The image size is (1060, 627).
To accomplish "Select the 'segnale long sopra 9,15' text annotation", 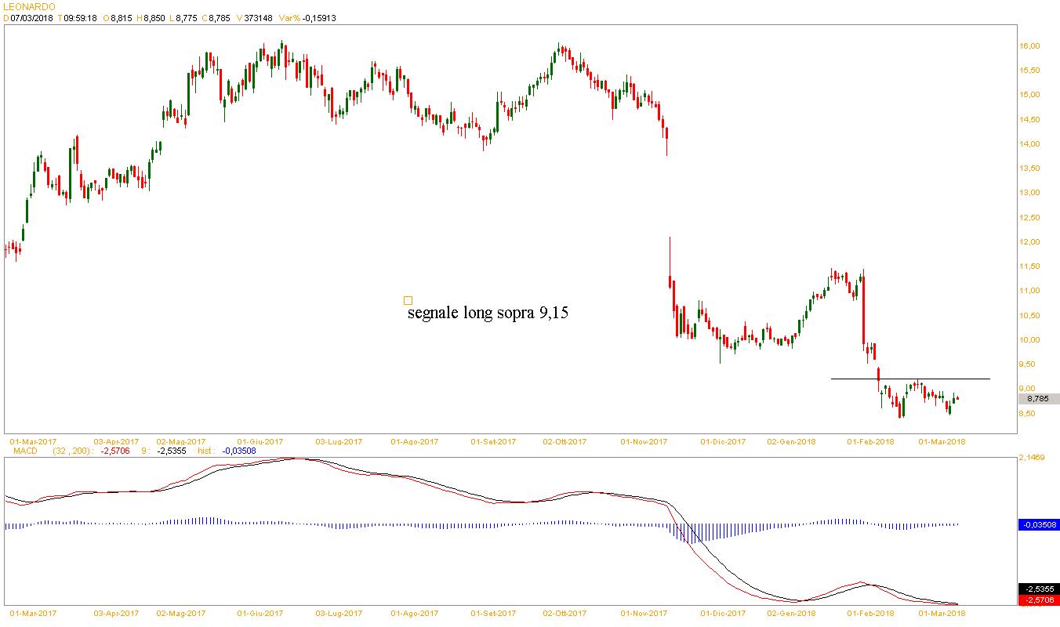I will [x=488, y=313].
